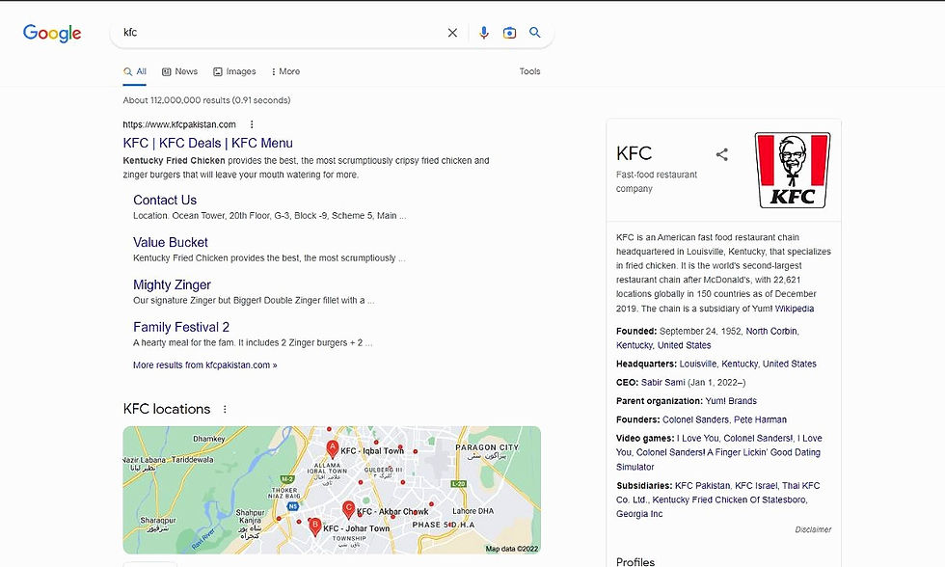
Task: Click North Corbin founded location link
Action: [x=771, y=332]
